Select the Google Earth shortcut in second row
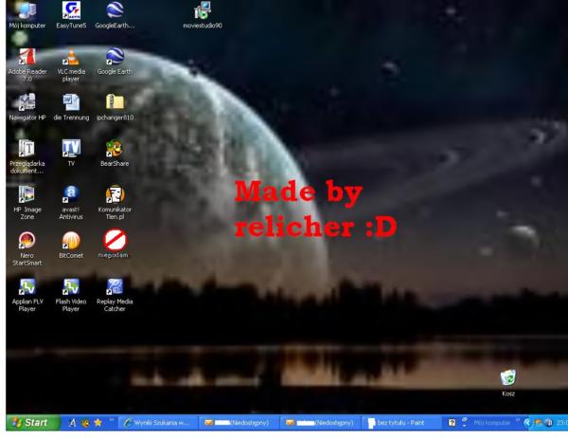The width and height of the screenshot is (568, 438). pos(115,62)
